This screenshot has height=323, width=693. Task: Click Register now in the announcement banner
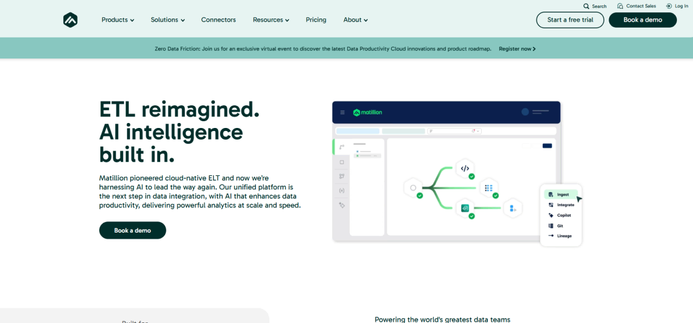(x=517, y=49)
